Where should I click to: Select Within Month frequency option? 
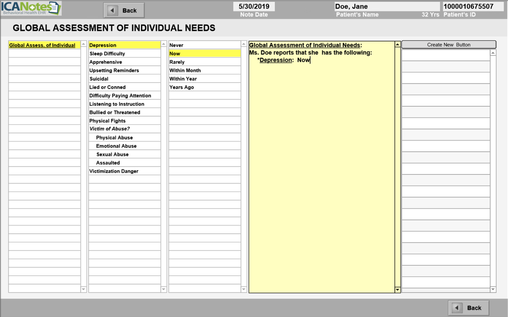pyautogui.click(x=185, y=70)
